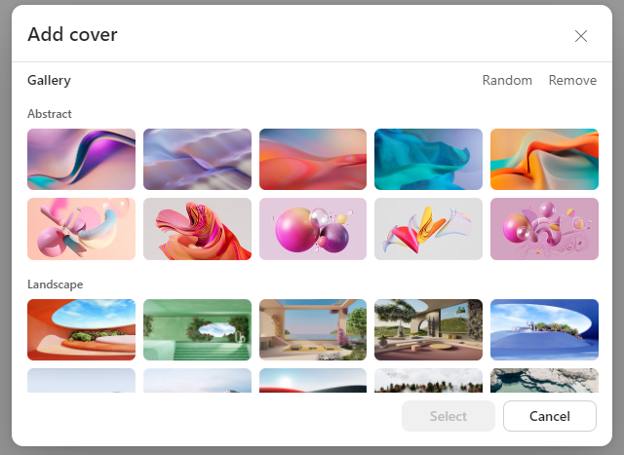Viewport: 624px width, 455px height.
Task: Click Remove to clear cover
Action: (x=572, y=81)
